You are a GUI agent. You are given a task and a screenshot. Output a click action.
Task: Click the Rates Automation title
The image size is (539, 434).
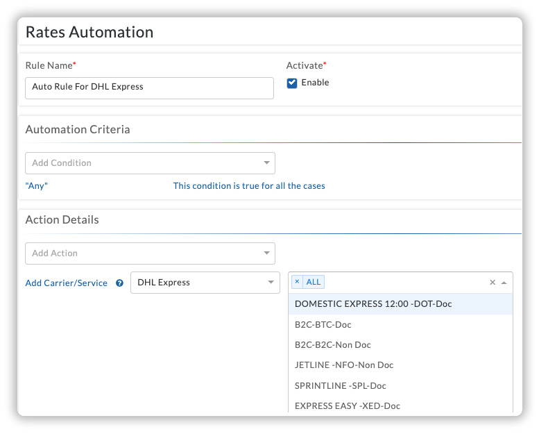[x=89, y=32]
